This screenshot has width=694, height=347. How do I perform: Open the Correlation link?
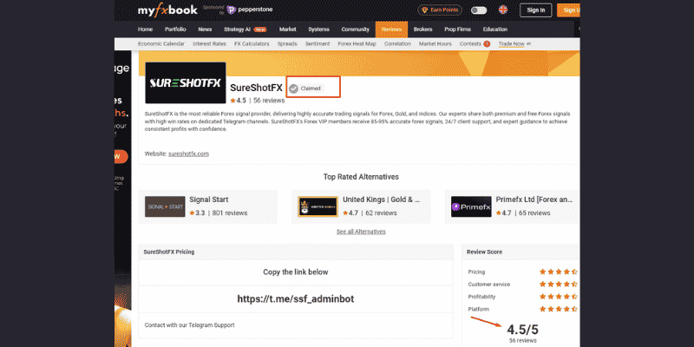[x=397, y=44]
